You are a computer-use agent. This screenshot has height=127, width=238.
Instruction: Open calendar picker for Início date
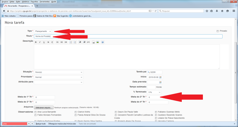pyautogui.click(x=160, y=77)
